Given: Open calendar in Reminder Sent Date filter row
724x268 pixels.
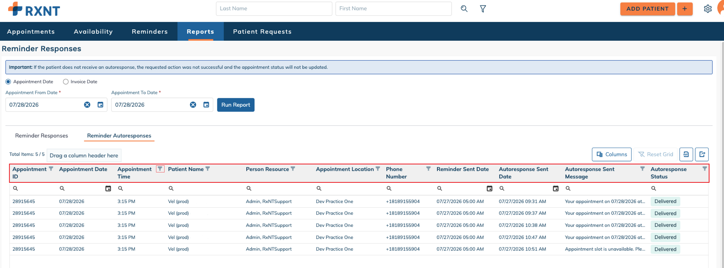Looking at the screenshot, I should pos(490,189).
